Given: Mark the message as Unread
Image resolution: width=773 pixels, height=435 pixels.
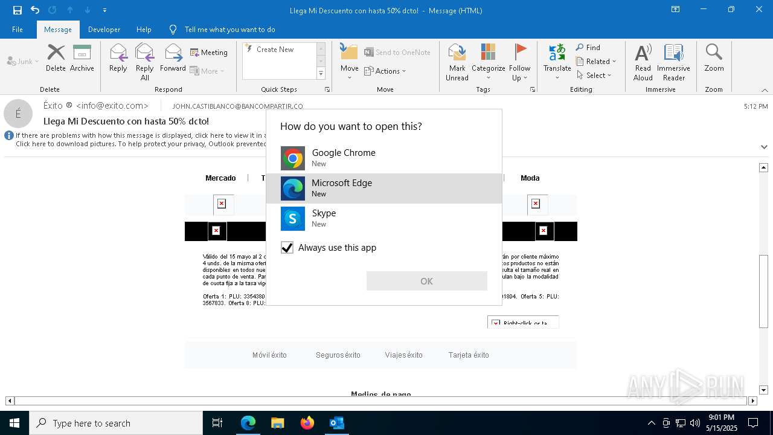Looking at the screenshot, I should 457,62.
